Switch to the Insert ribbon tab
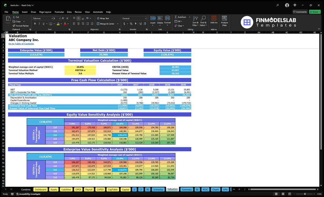 click(25, 12)
